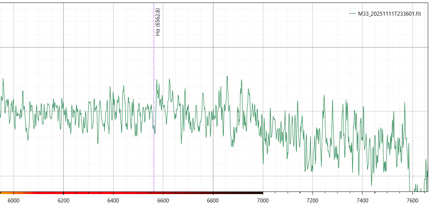The height and width of the screenshot is (205, 430).
Task: Click the 7000 axis tick label
Action: [x=263, y=200]
